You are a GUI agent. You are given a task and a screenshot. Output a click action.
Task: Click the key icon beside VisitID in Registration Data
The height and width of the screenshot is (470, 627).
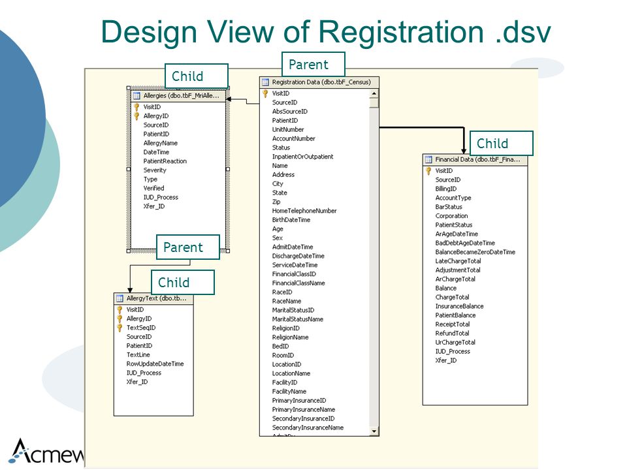coord(266,93)
